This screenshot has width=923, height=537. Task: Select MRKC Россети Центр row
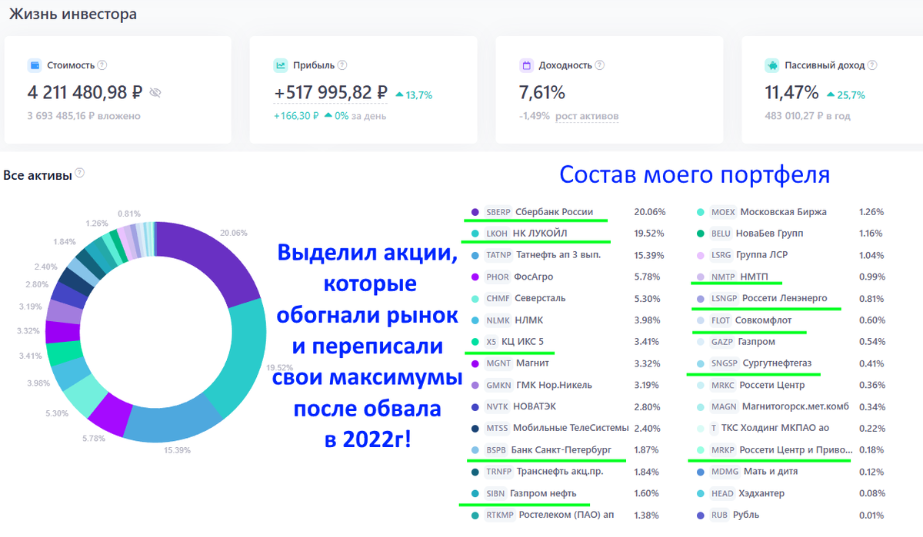791,385
